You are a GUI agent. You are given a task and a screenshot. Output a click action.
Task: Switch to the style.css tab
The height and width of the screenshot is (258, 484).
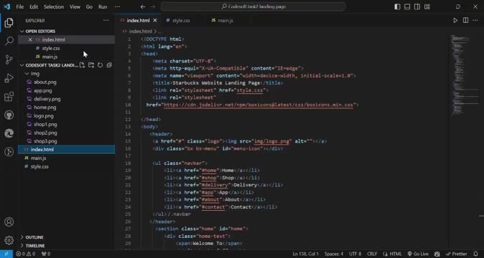click(181, 21)
